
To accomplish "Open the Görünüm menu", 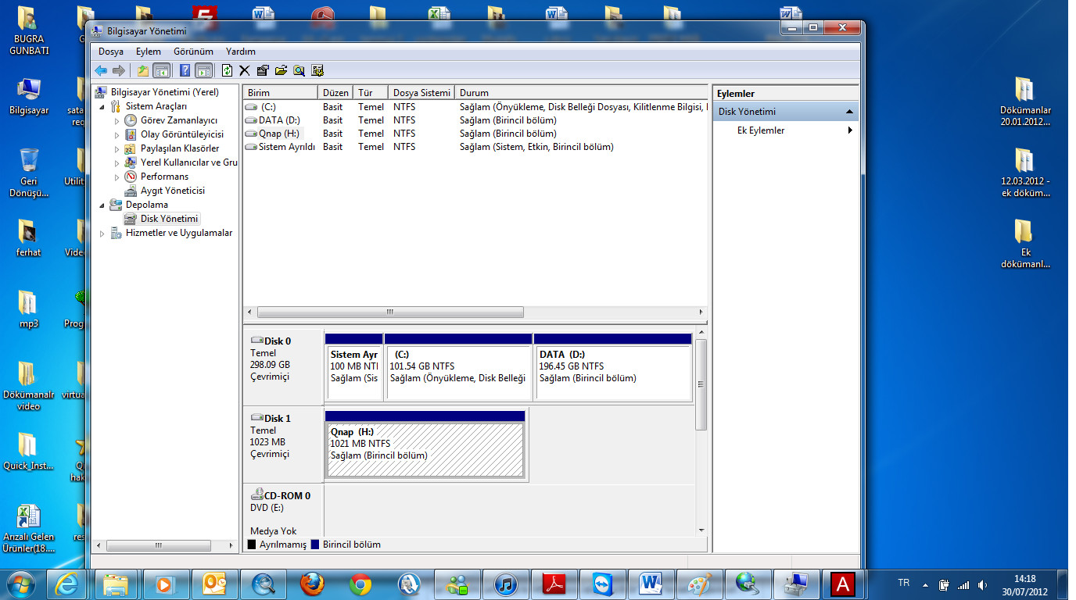I will click(193, 52).
